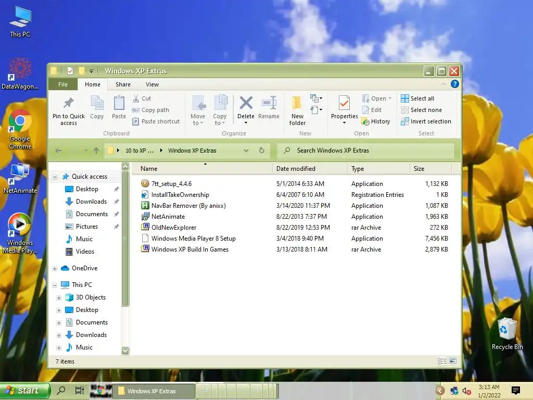This screenshot has width=533, height=400.
Task: Switch to the Home ribbon tab
Action: coord(93,84)
